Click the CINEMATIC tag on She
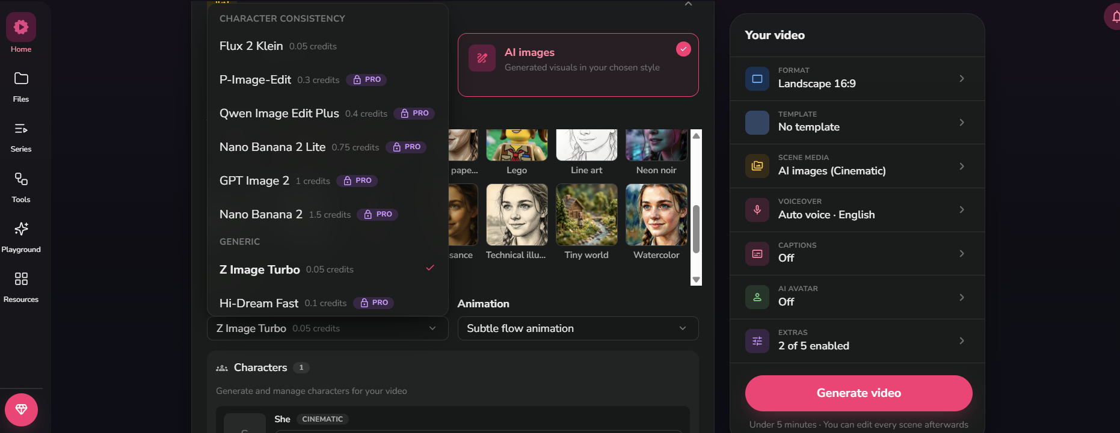Viewport: 1120px width, 433px height. click(322, 419)
